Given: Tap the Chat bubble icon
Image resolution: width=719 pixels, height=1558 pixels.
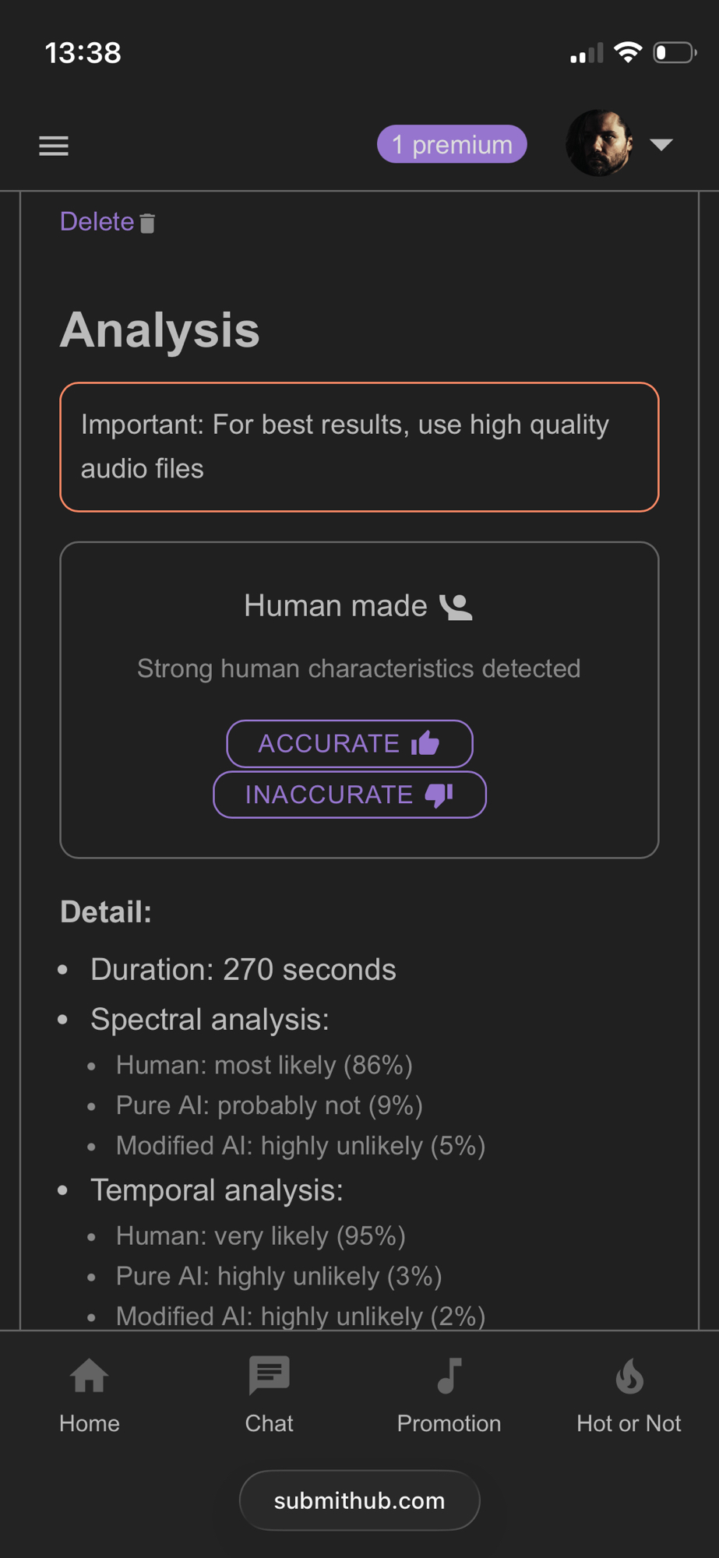Looking at the screenshot, I should 269,1376.
